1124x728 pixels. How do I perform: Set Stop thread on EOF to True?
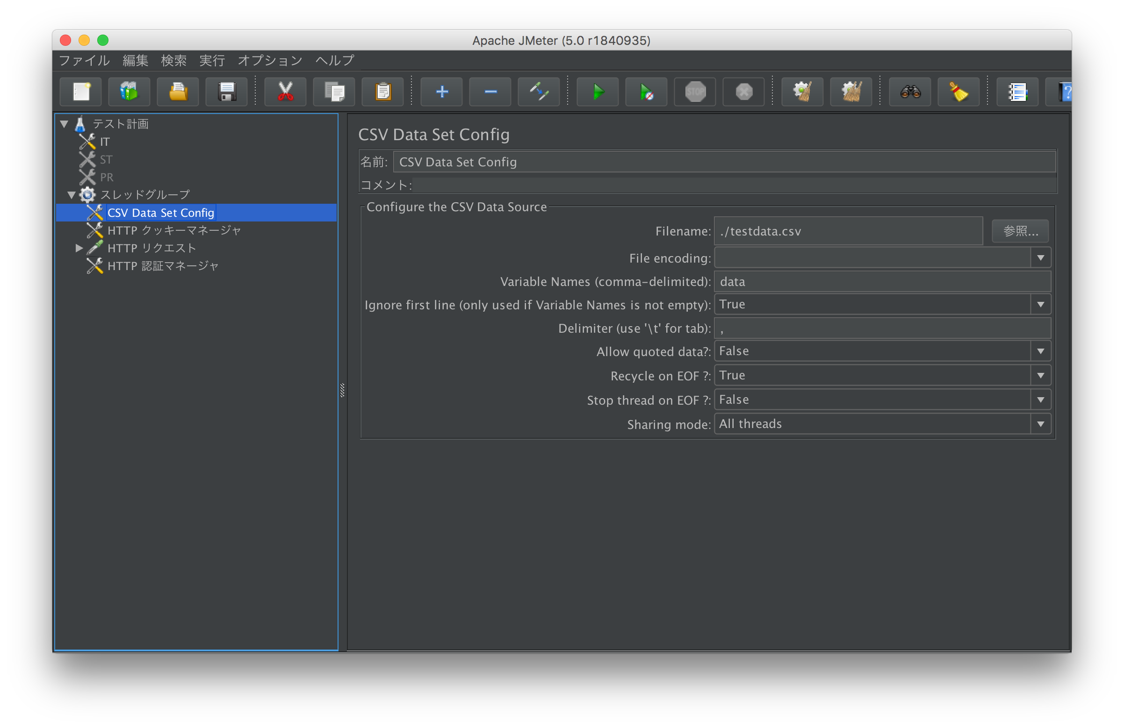pos(1041,400)
